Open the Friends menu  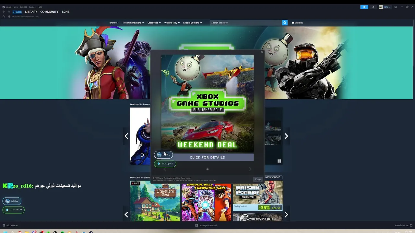(24, 7)
